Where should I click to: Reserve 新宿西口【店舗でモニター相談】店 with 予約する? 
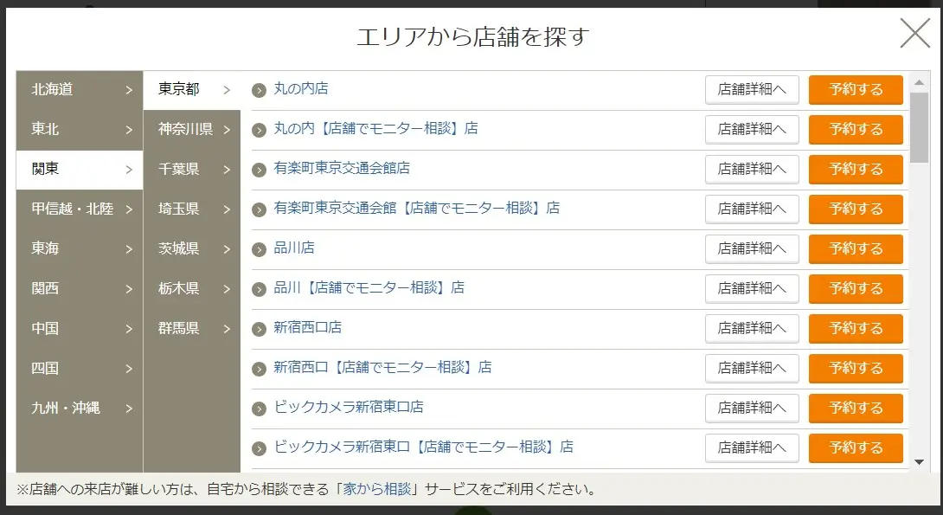tap(856, 368)
